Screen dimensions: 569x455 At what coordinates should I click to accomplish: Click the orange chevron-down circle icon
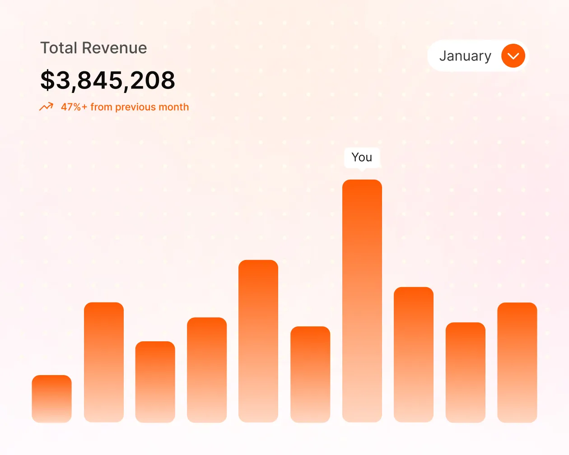513,56
